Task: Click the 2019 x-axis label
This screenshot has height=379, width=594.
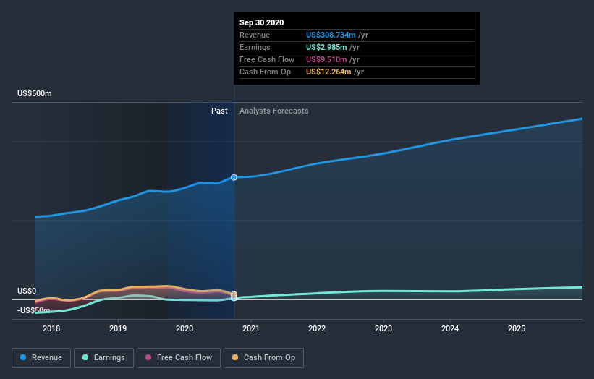Action: point(118,328)
